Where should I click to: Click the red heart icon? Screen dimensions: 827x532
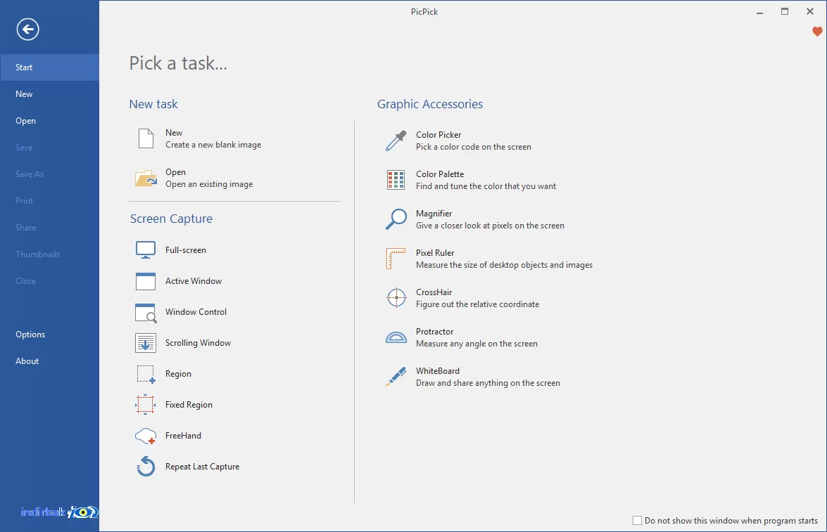(817, 32)
